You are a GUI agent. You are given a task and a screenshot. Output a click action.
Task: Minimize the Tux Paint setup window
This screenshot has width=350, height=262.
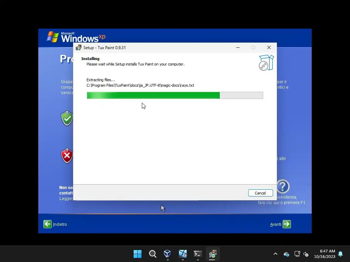[x=238, y=47]
